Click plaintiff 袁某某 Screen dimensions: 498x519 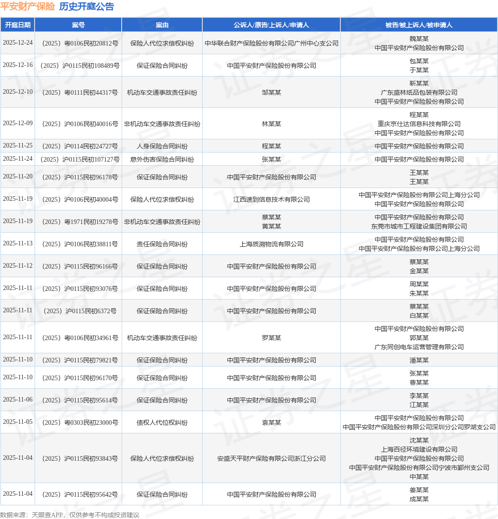coord(272,422)
